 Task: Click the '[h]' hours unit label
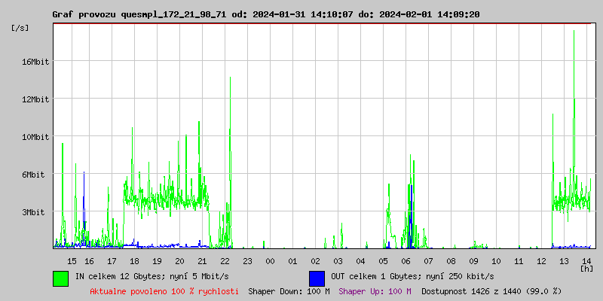click(586, 267)
